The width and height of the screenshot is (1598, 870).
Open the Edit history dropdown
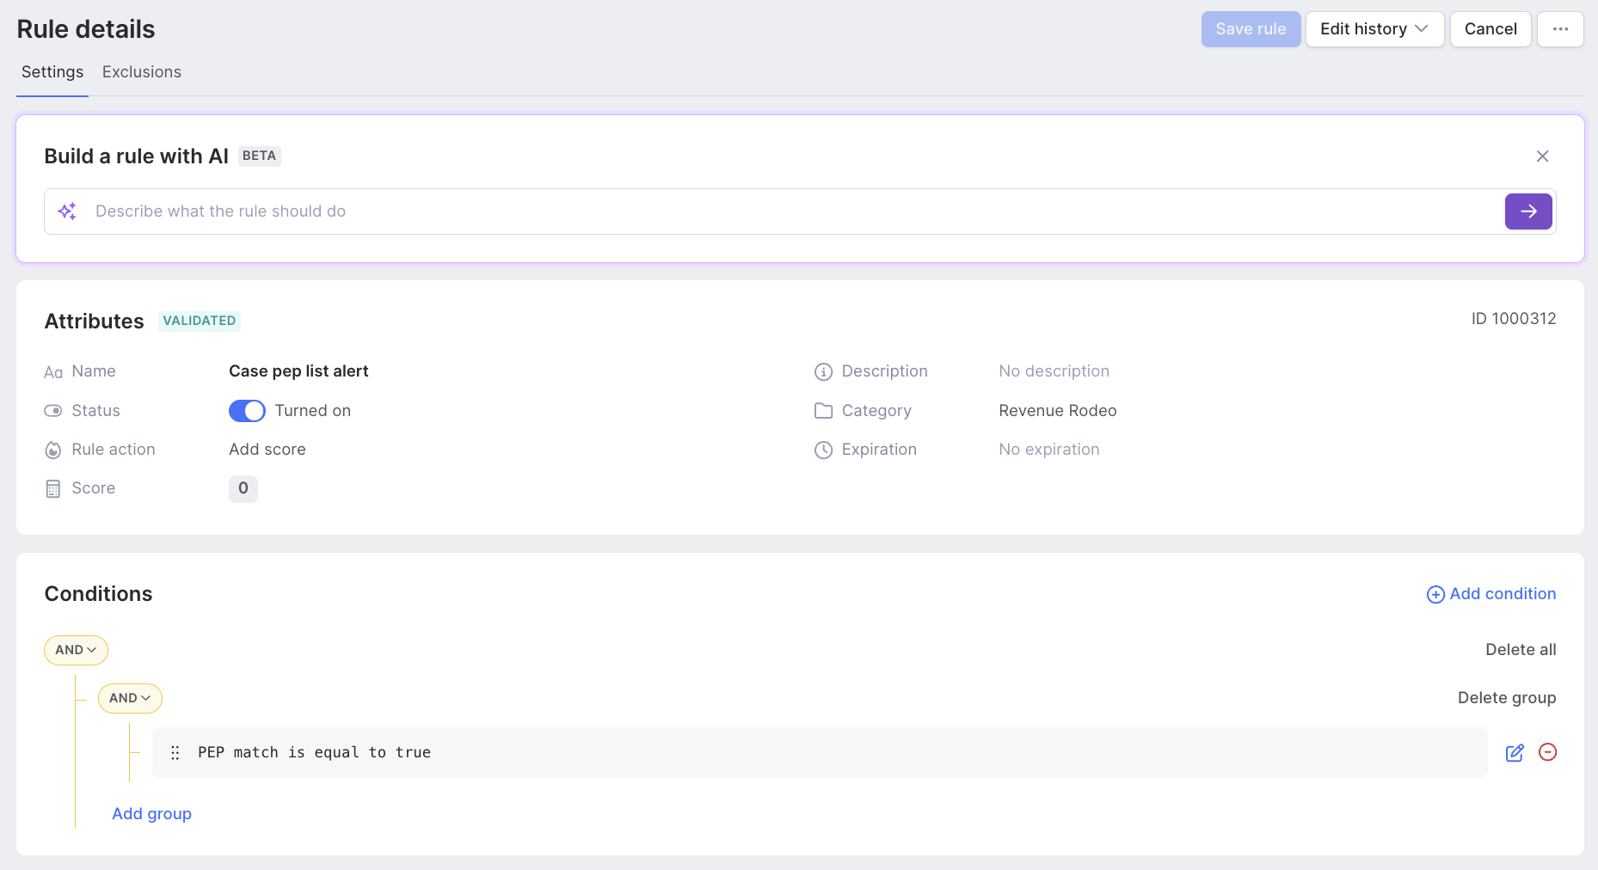click(x=1374, y=29)
